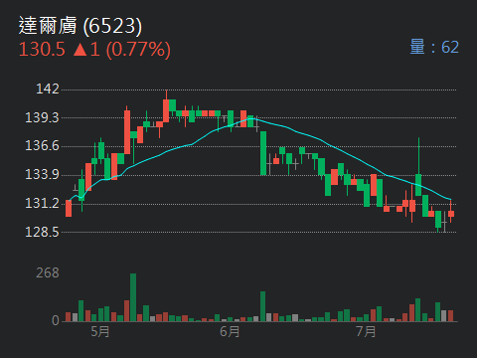
Task: Click the 268 volume axis label
Action: point(48,273)
